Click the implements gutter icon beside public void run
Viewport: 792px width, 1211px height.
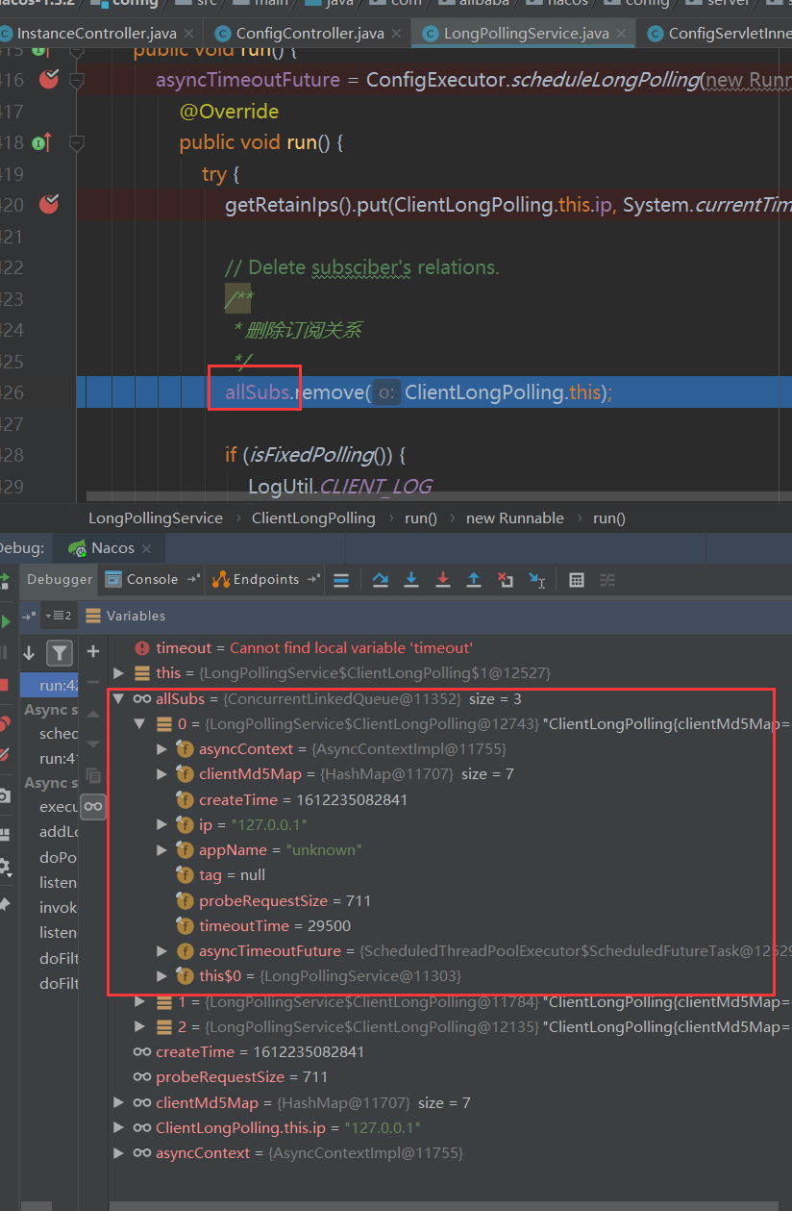coord(40,142)
